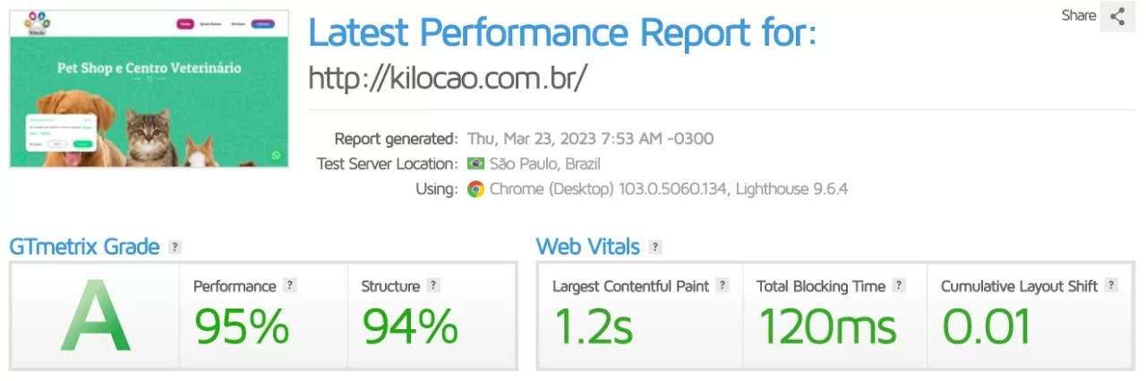Click the help icon beside Performance
Viewport: 1146px width, 381px height.
click(x=289, y=285)
